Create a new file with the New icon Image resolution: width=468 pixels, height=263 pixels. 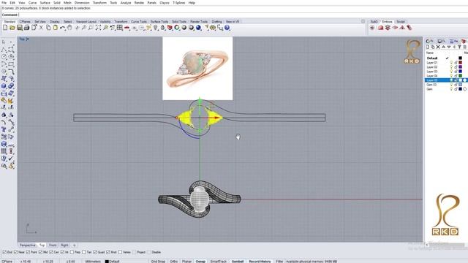[5, 28]
